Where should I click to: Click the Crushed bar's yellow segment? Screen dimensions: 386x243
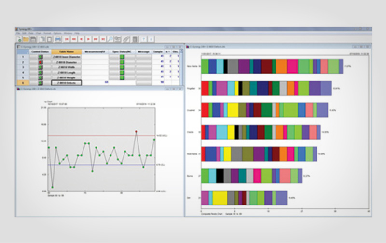(x=233, y=110)
